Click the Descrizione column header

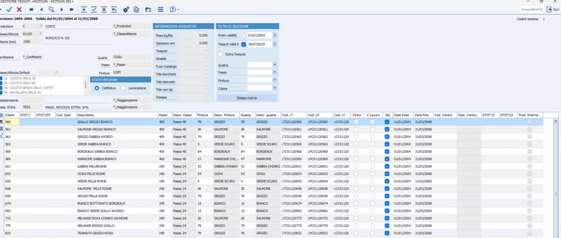(116, 115)
